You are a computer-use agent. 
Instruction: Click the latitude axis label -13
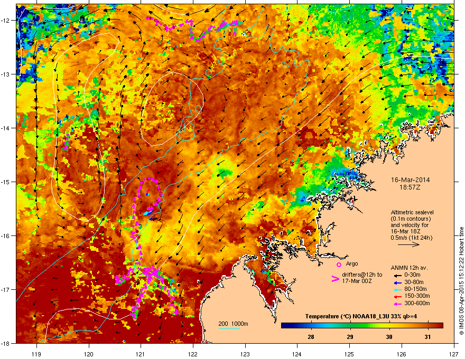(x=6, y=74)
